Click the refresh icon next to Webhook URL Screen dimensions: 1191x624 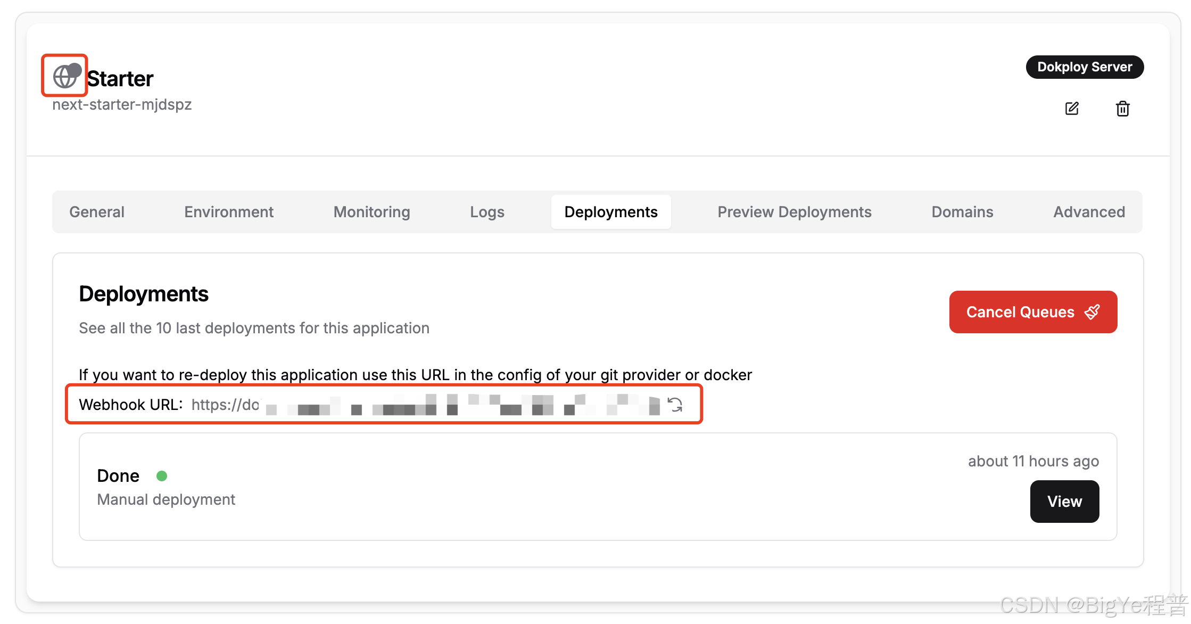tap(675, 405)
